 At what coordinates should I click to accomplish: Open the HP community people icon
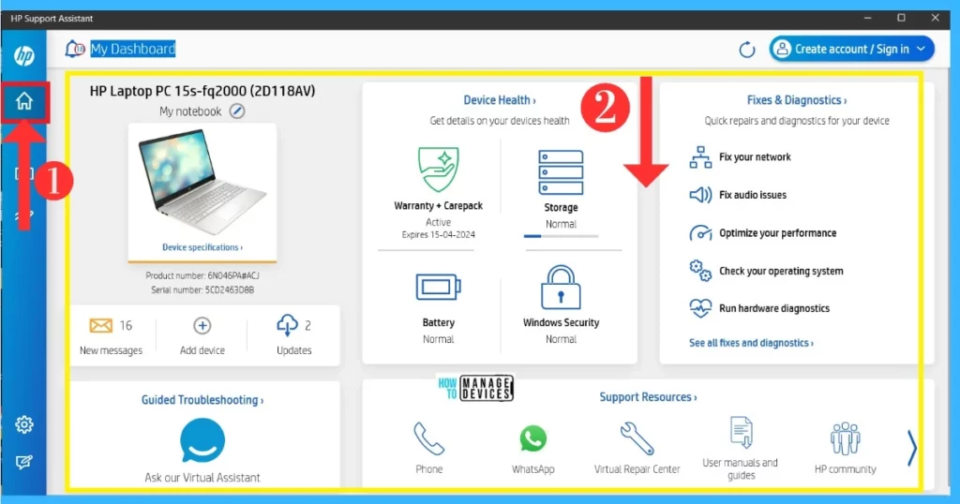845,438
